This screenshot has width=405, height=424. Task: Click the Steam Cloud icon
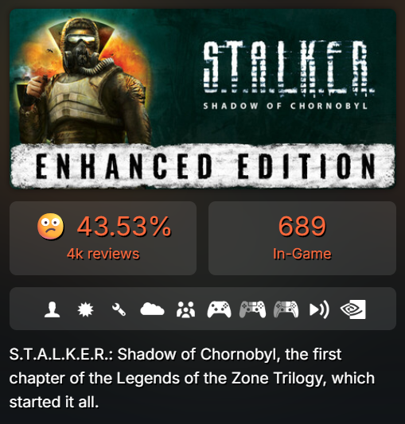click(x=152, y=309)
